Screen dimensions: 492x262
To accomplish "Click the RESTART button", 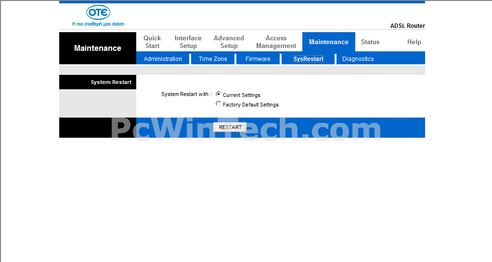I will click(x=230, y=127).
